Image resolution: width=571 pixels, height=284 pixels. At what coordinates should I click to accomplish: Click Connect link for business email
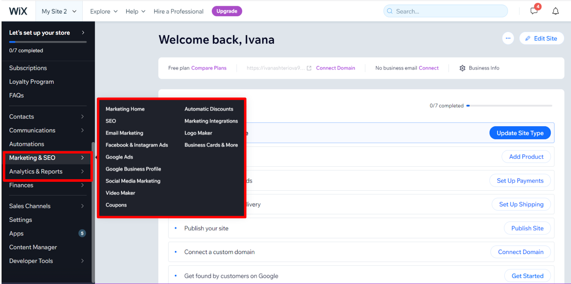[x=429, y=68]
